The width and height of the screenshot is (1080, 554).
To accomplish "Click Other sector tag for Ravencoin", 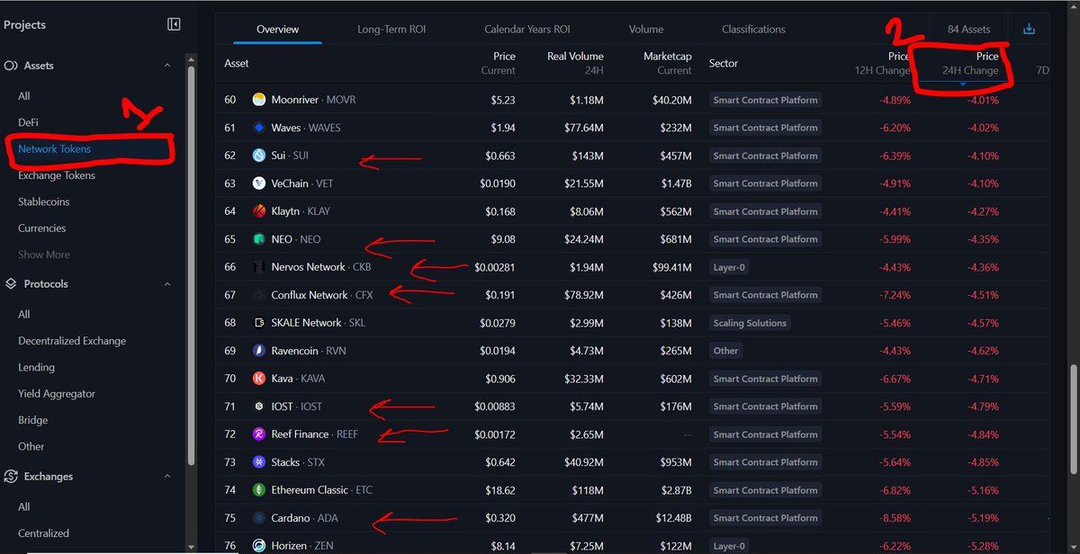I will click(x=725, y=351).
